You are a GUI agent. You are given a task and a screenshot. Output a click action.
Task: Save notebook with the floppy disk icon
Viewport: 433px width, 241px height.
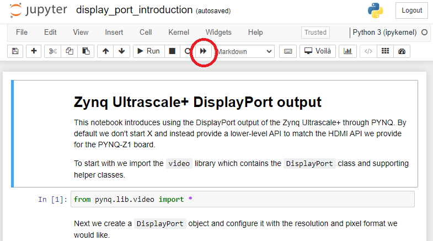[15, 51]
